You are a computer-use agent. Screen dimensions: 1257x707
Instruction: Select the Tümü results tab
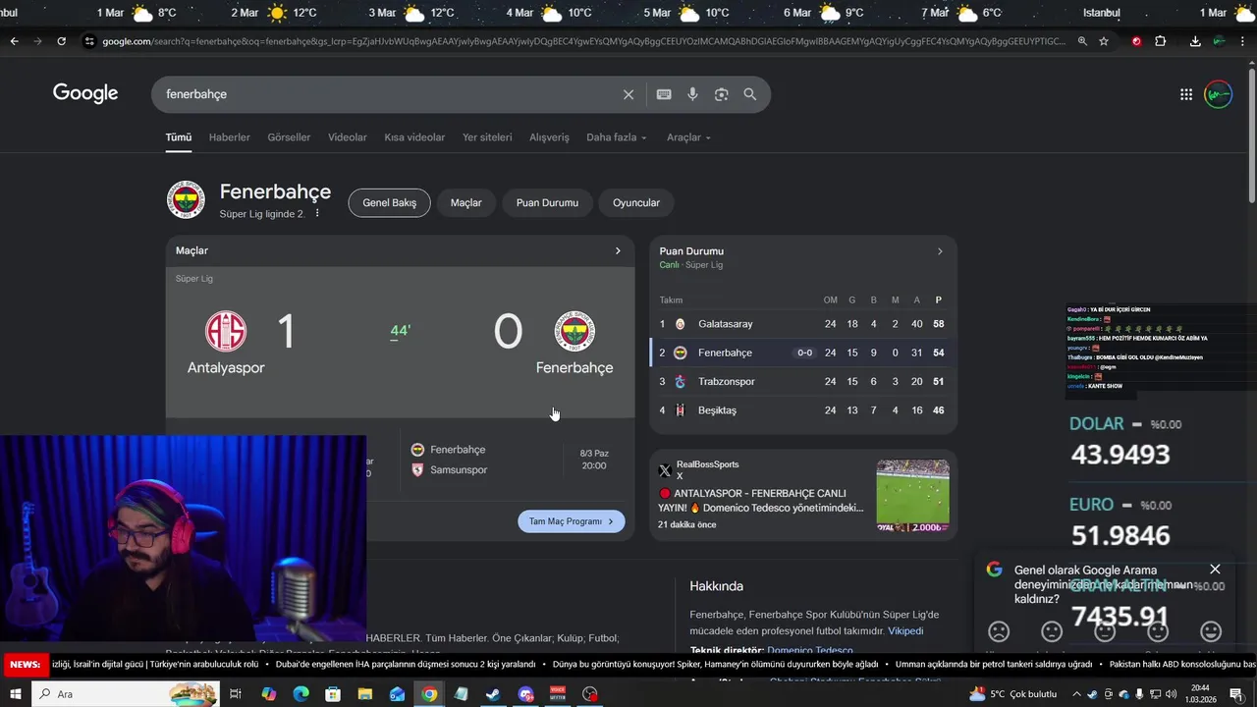pos(179,137)
